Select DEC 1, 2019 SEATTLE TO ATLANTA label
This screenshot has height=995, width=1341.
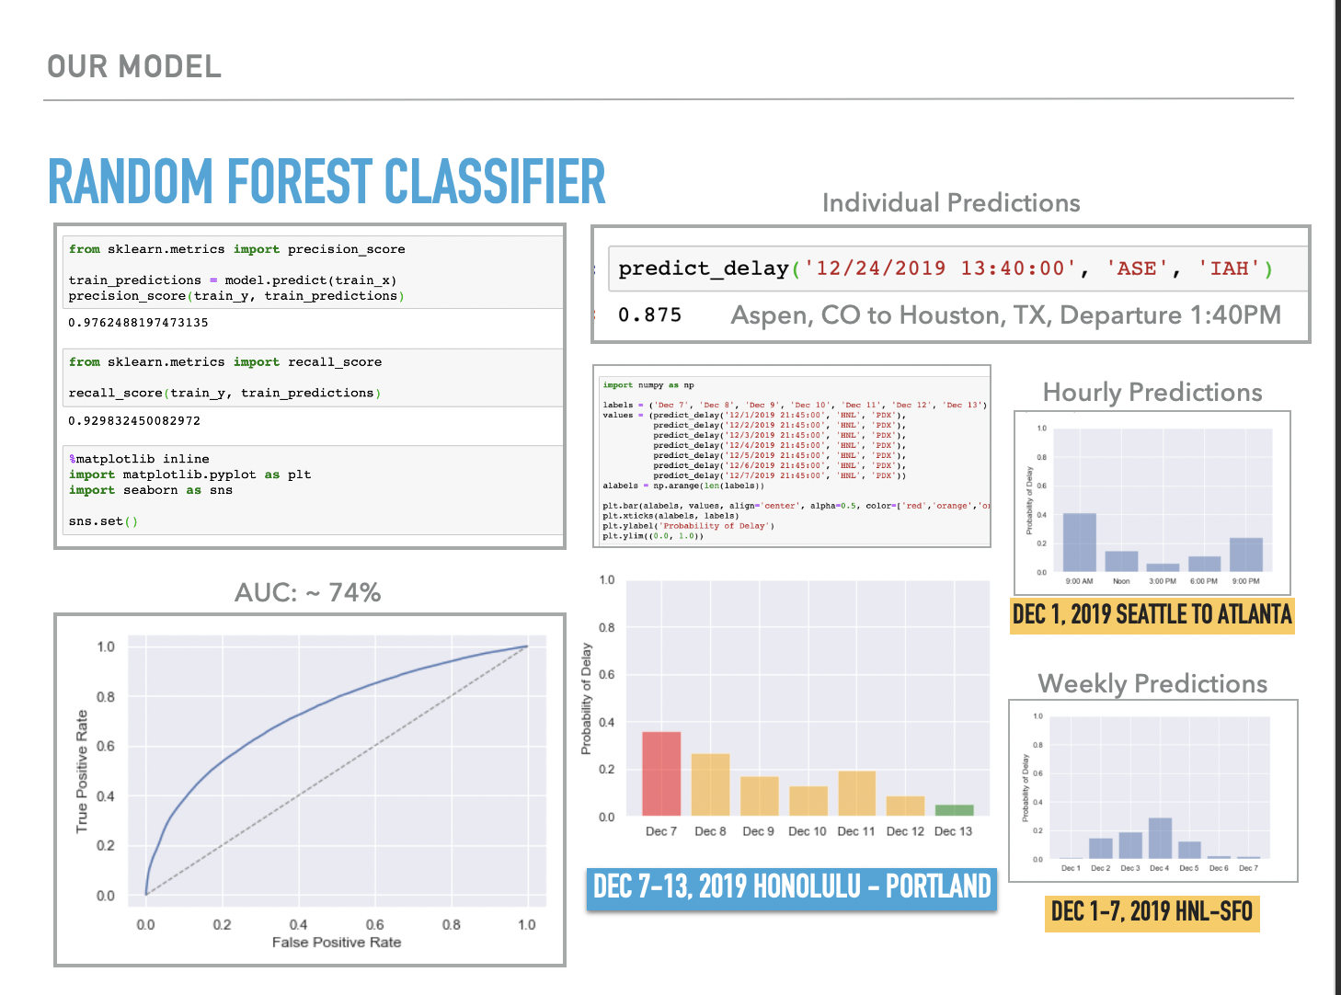click(x=1152, y=614)
